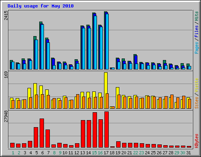
Task: Click day 7 on the x-axis
Action: coord(48,153)
